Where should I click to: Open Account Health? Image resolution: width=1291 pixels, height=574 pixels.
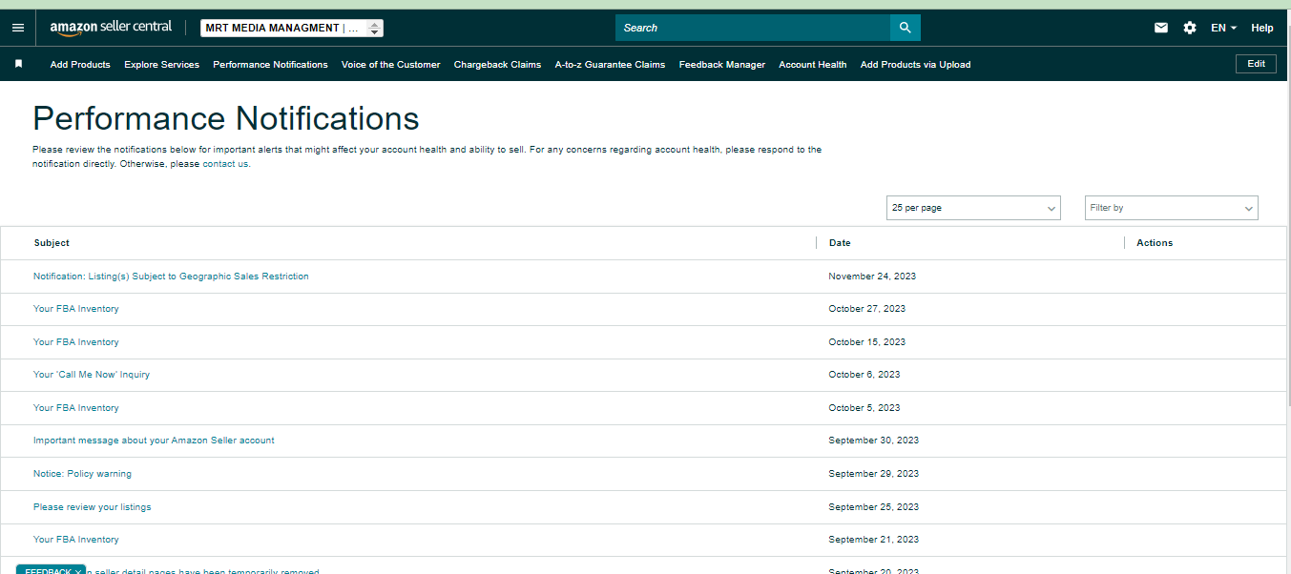813,65
